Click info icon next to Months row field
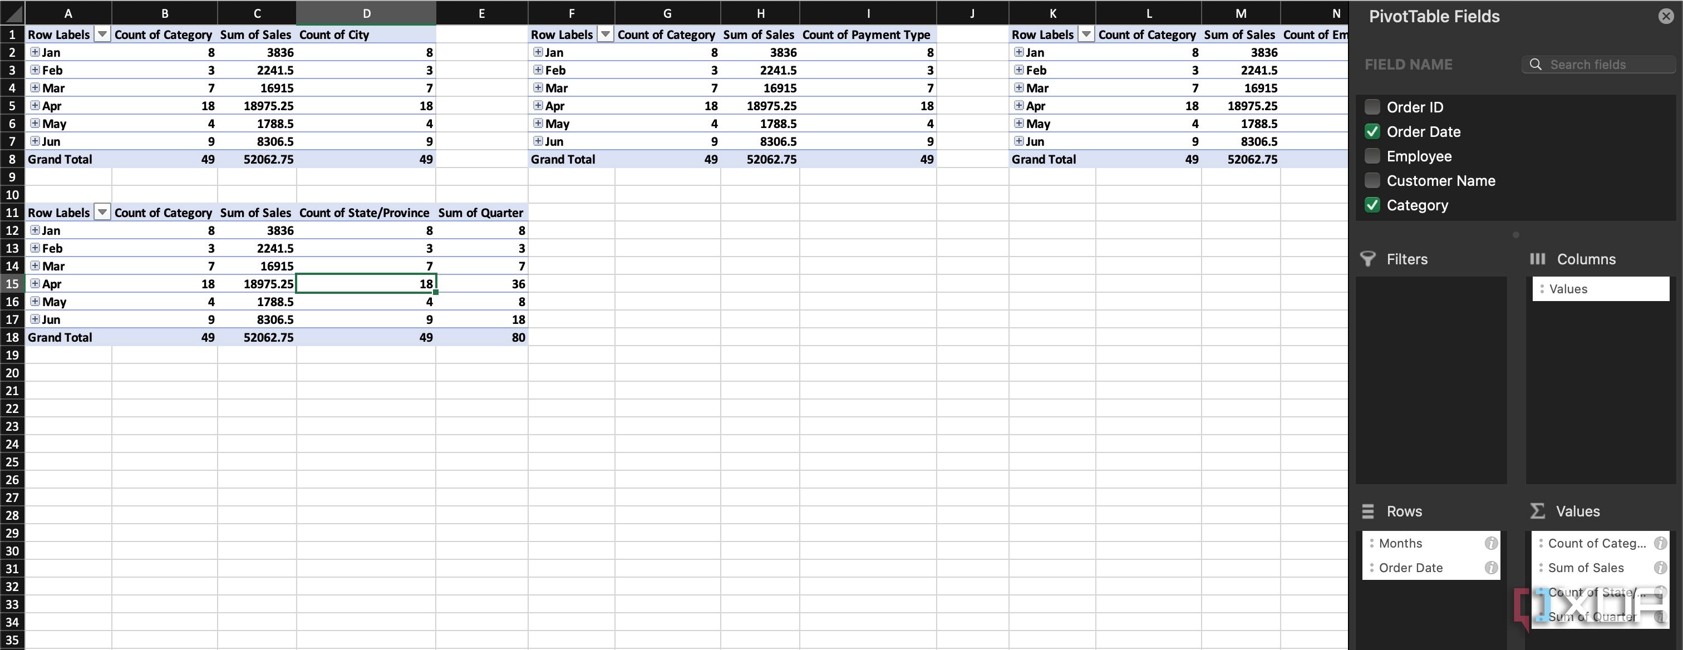Screen dimensions: 1683x650 pyautogui.click(x=1491, y=543)
